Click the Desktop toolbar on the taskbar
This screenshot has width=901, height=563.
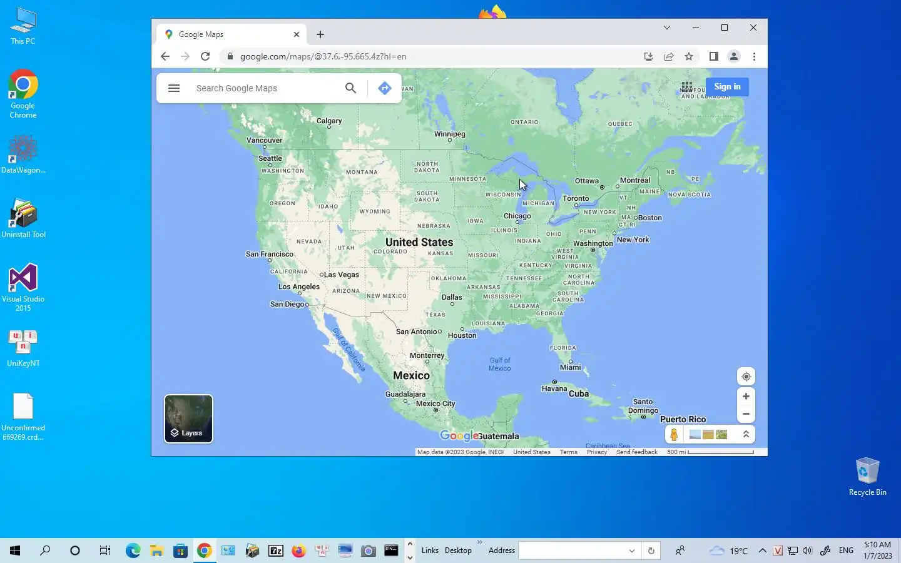[x=458, y=550]
